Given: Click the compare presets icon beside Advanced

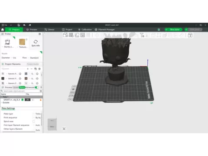Looking at the screenshot, I should pyautogui.click(x=41, y=87).
